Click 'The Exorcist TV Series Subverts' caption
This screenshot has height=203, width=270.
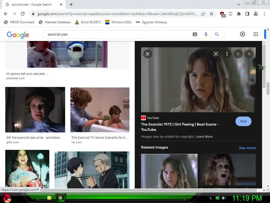[x=99, y=137]
